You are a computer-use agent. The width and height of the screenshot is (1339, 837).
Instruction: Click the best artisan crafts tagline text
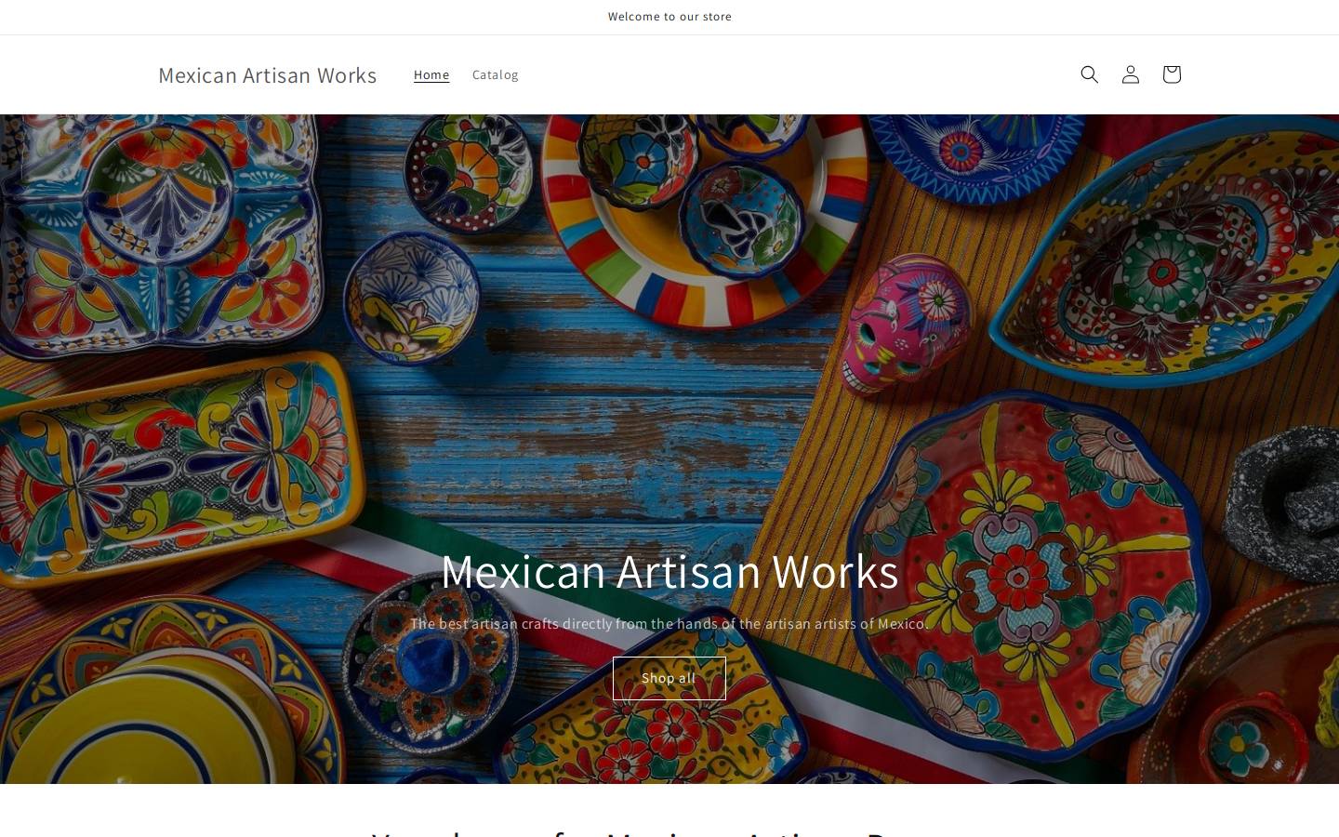coord(669,623)
